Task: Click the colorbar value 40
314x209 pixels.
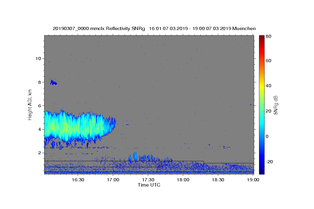Action: (x=269, y=86)
